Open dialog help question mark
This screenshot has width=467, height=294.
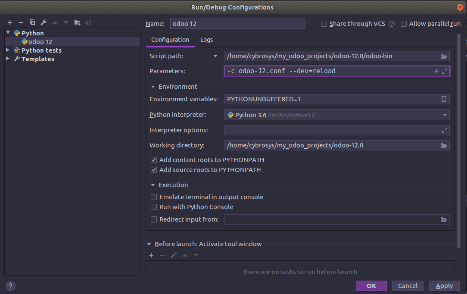pyautogui.click(x=10, y=286)
